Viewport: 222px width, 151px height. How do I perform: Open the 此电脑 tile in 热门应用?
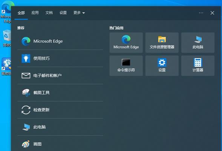tap(198, 43)
